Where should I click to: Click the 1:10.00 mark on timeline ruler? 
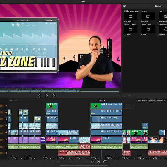(x=28, y=157)
